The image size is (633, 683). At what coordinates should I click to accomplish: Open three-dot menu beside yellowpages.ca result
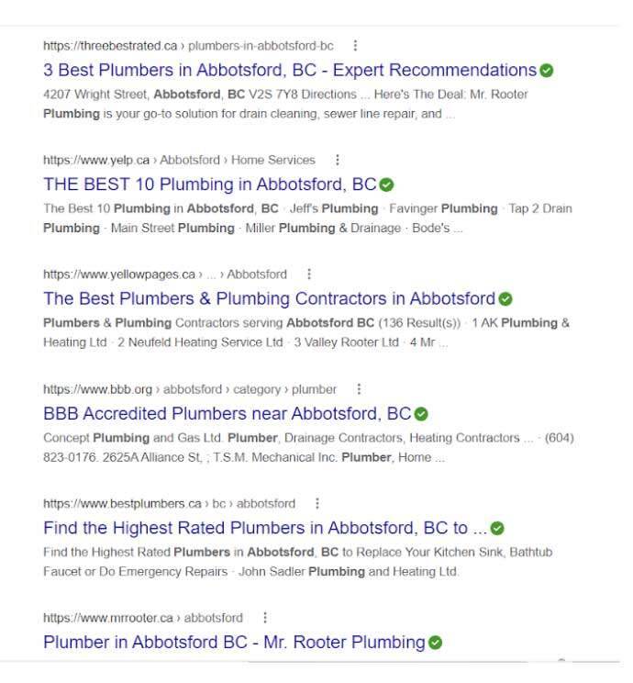click(x=308, y=274)
